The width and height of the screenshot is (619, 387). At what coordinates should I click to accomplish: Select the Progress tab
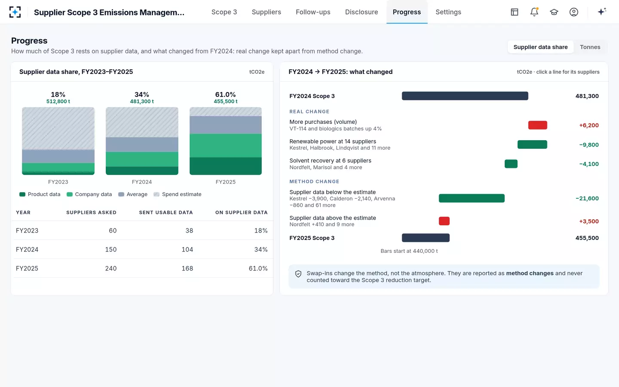pos(407,12)
